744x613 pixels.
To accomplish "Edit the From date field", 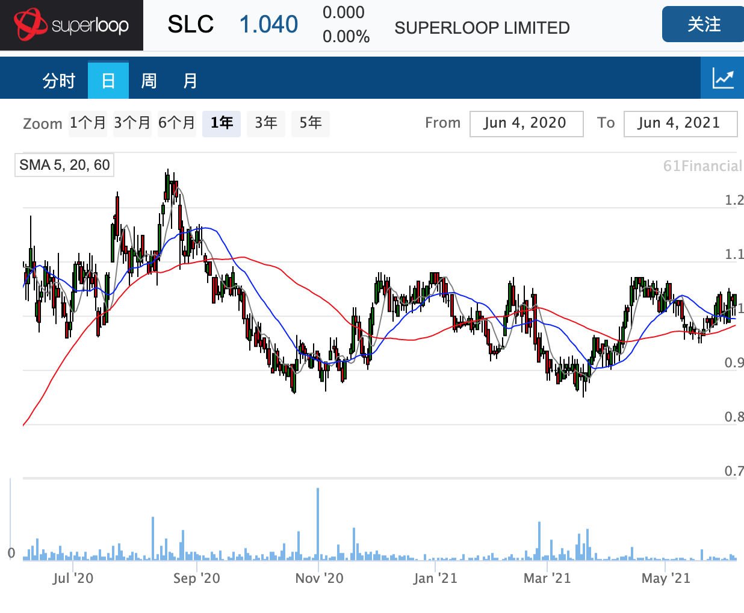I will 526,123.
